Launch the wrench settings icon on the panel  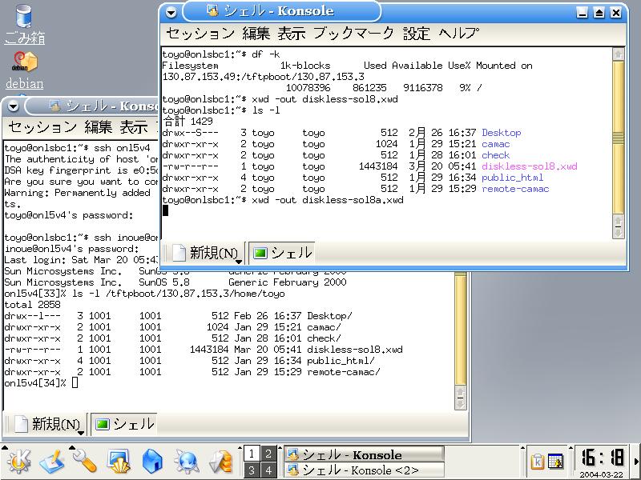coord(85,461)
